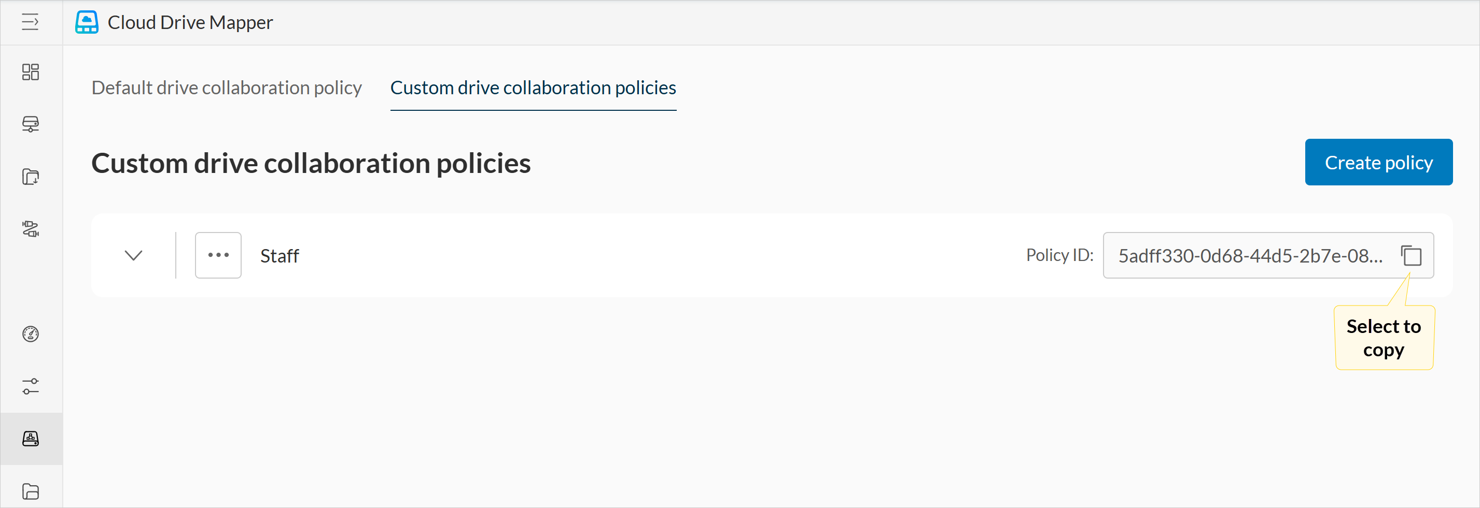Open the Staff policy ellipsis menu

[218, 255]
